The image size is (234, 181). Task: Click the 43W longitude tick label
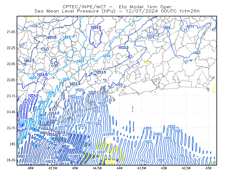[x=164, y=168]
